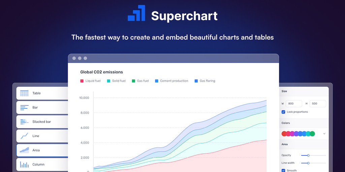345x172 pixels.
Task: Toggle the Lock proportions checkbox
Action: 283,112
